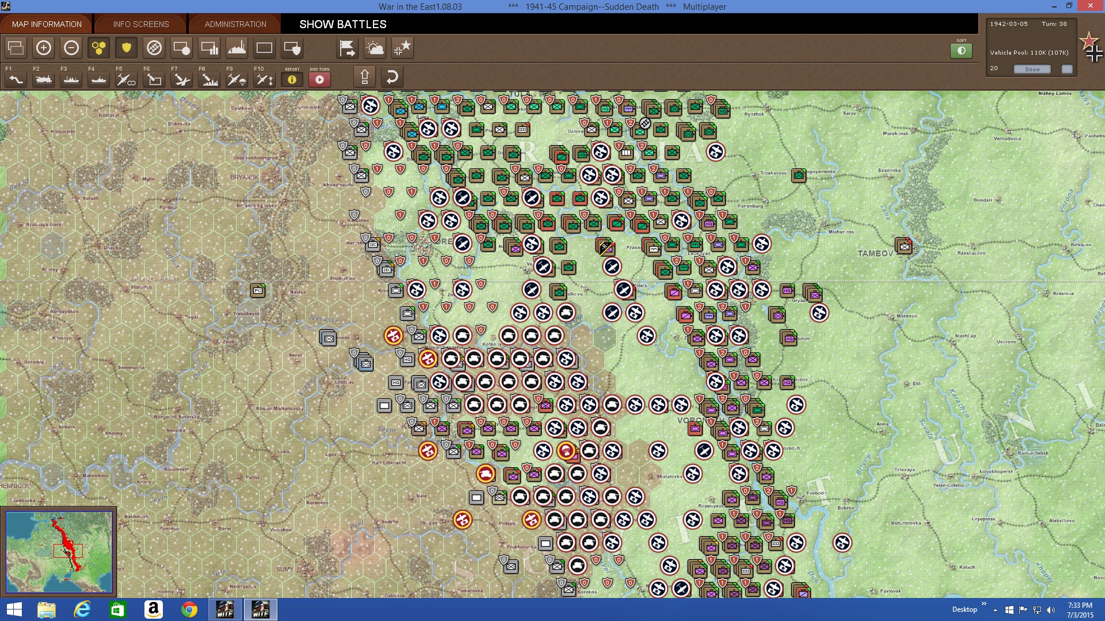This screenshot has height=621, width=1105.
Task: Select F3 naval transport mode
Action: pos(71,79)
